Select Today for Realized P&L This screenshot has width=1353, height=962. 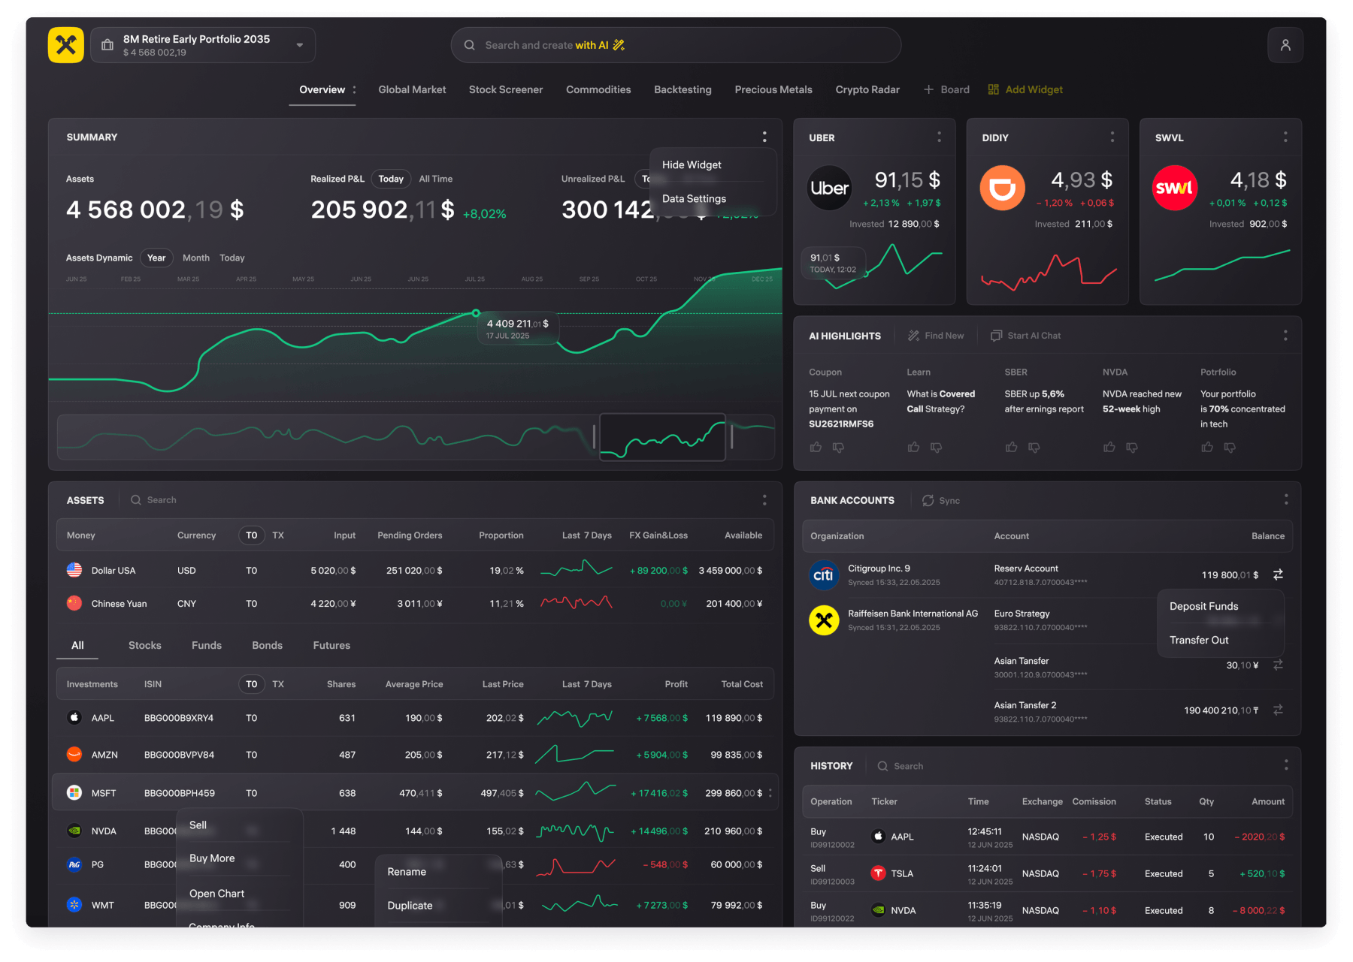tap(391, 179)
